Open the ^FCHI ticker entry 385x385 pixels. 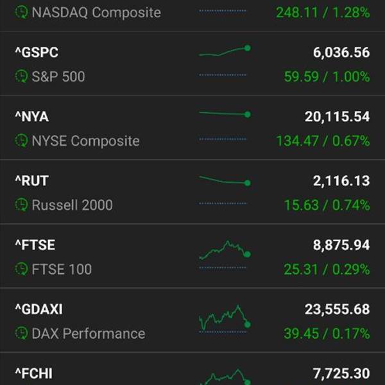(34, 373)
